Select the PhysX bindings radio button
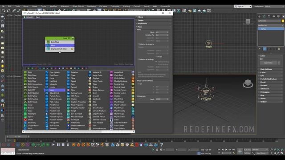Screen dimensions: 285x160 (156, 64)
